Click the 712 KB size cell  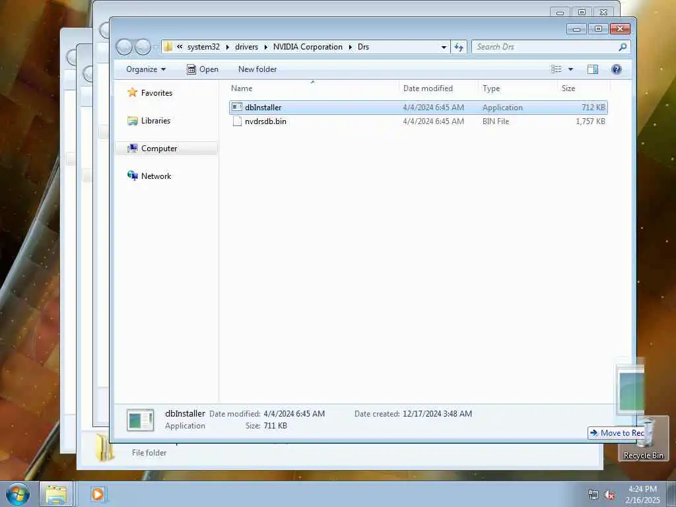593,108
